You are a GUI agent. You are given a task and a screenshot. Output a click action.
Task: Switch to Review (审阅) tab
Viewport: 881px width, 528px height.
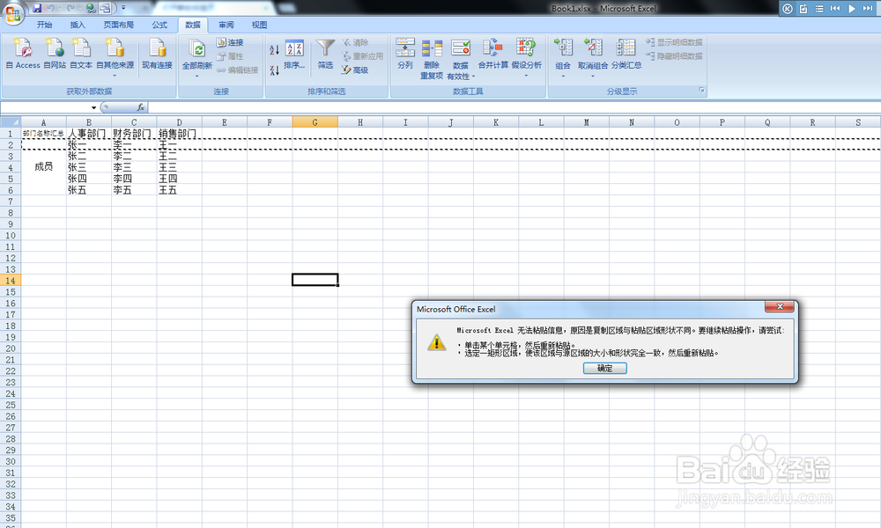coord(226,25)
